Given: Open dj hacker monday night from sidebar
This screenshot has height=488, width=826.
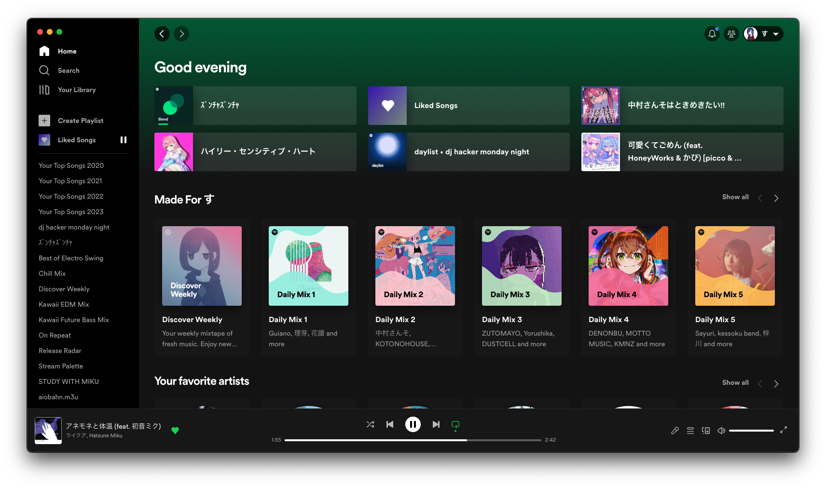Looking at the screenshot, I should (73, 227).
